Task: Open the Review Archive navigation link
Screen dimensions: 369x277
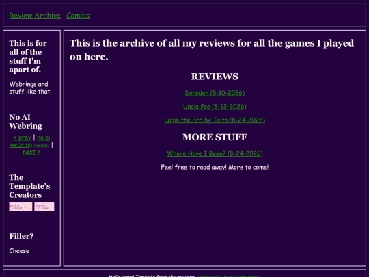Action: click(x=35, y=16)
